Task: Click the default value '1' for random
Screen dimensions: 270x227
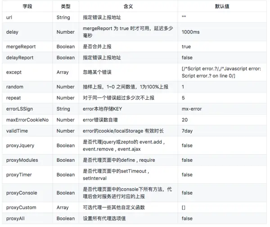Action: pyautogui.click(x=183, y=87)
